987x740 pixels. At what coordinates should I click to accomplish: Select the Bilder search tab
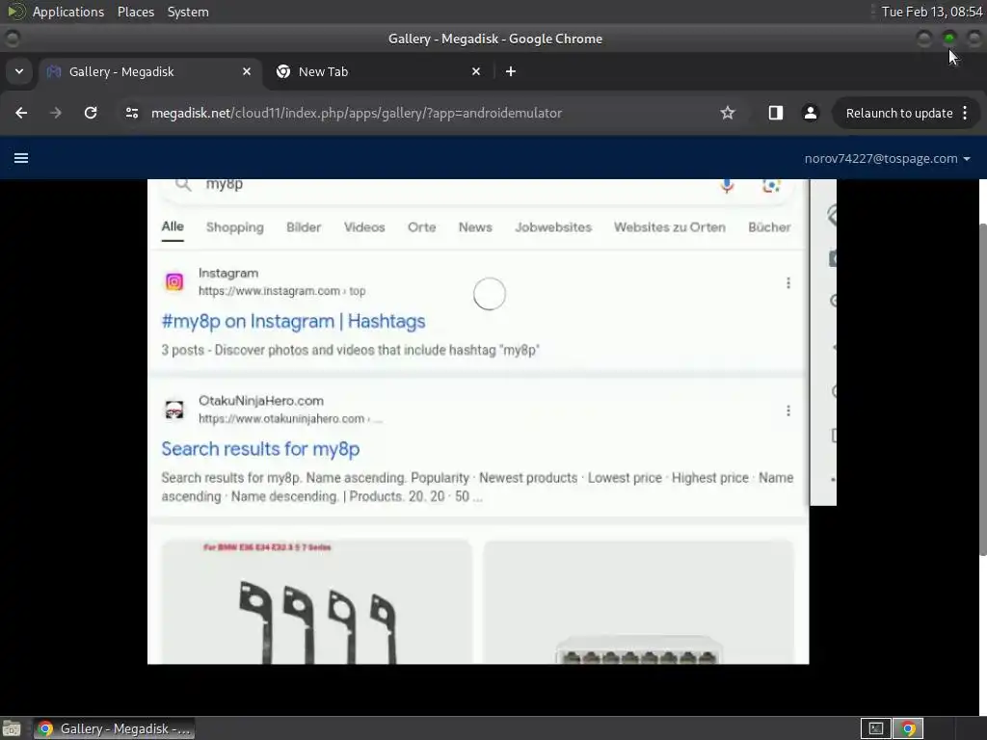pyautogui.click(x=304, y=227)
